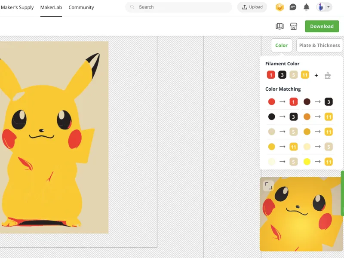This screenshot has height=258, width=344.
Task: Click the green Download button
Action: coord(322,26)
